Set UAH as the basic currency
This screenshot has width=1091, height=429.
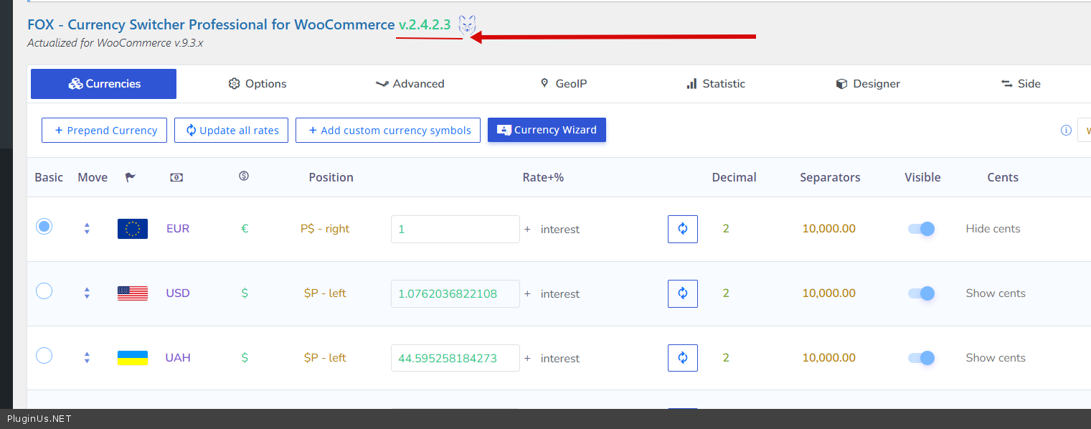pyautogui.click(x=44, y=356)
